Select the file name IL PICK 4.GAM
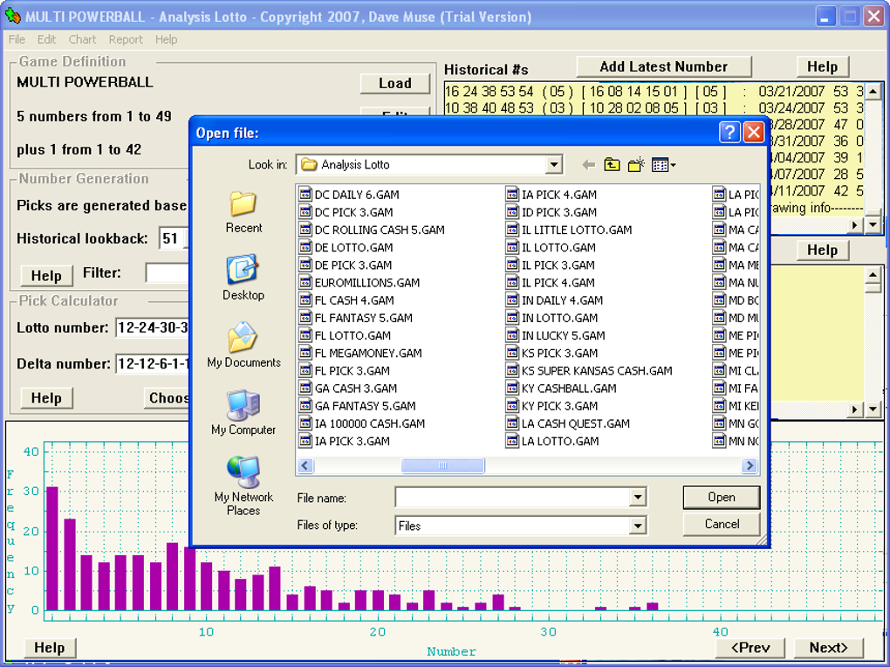 558,282
